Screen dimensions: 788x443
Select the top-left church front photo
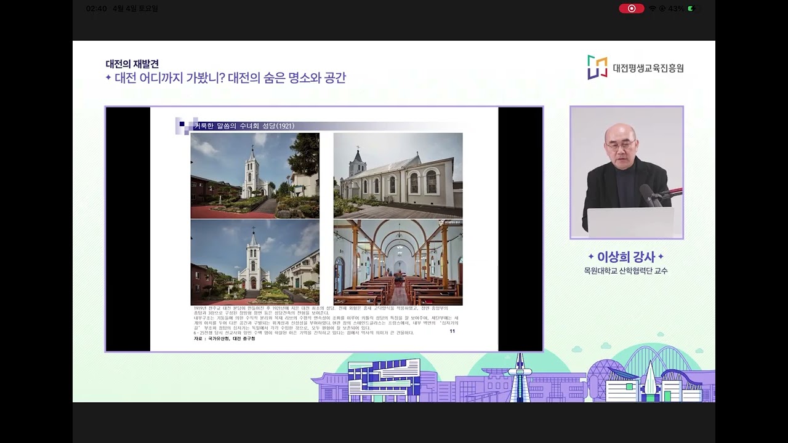255,175
